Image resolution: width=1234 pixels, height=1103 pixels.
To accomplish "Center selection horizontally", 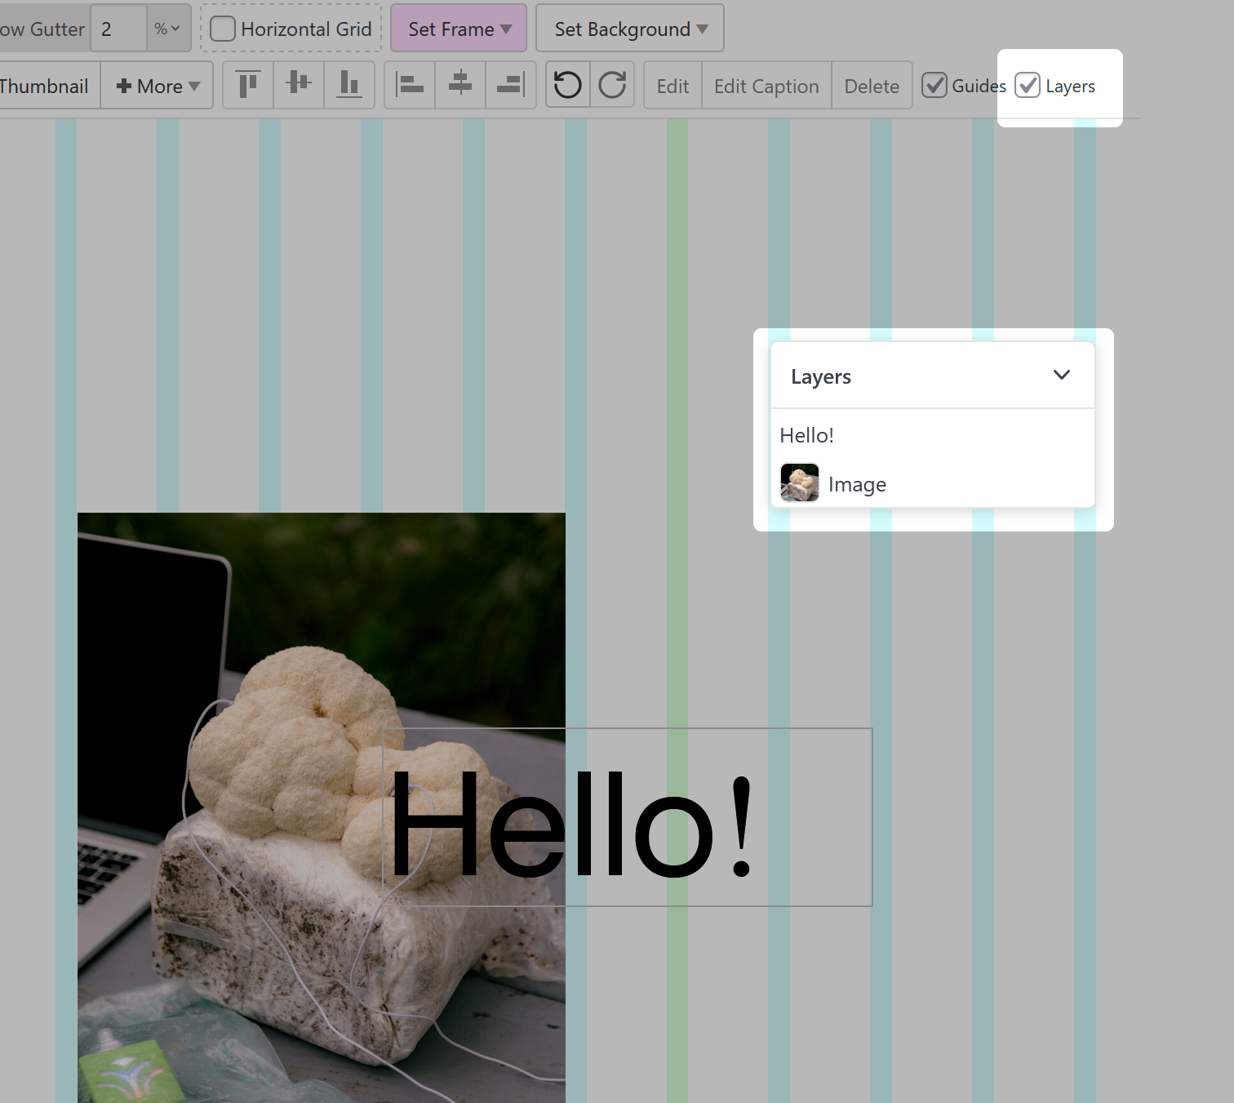I will pos(460,85).
